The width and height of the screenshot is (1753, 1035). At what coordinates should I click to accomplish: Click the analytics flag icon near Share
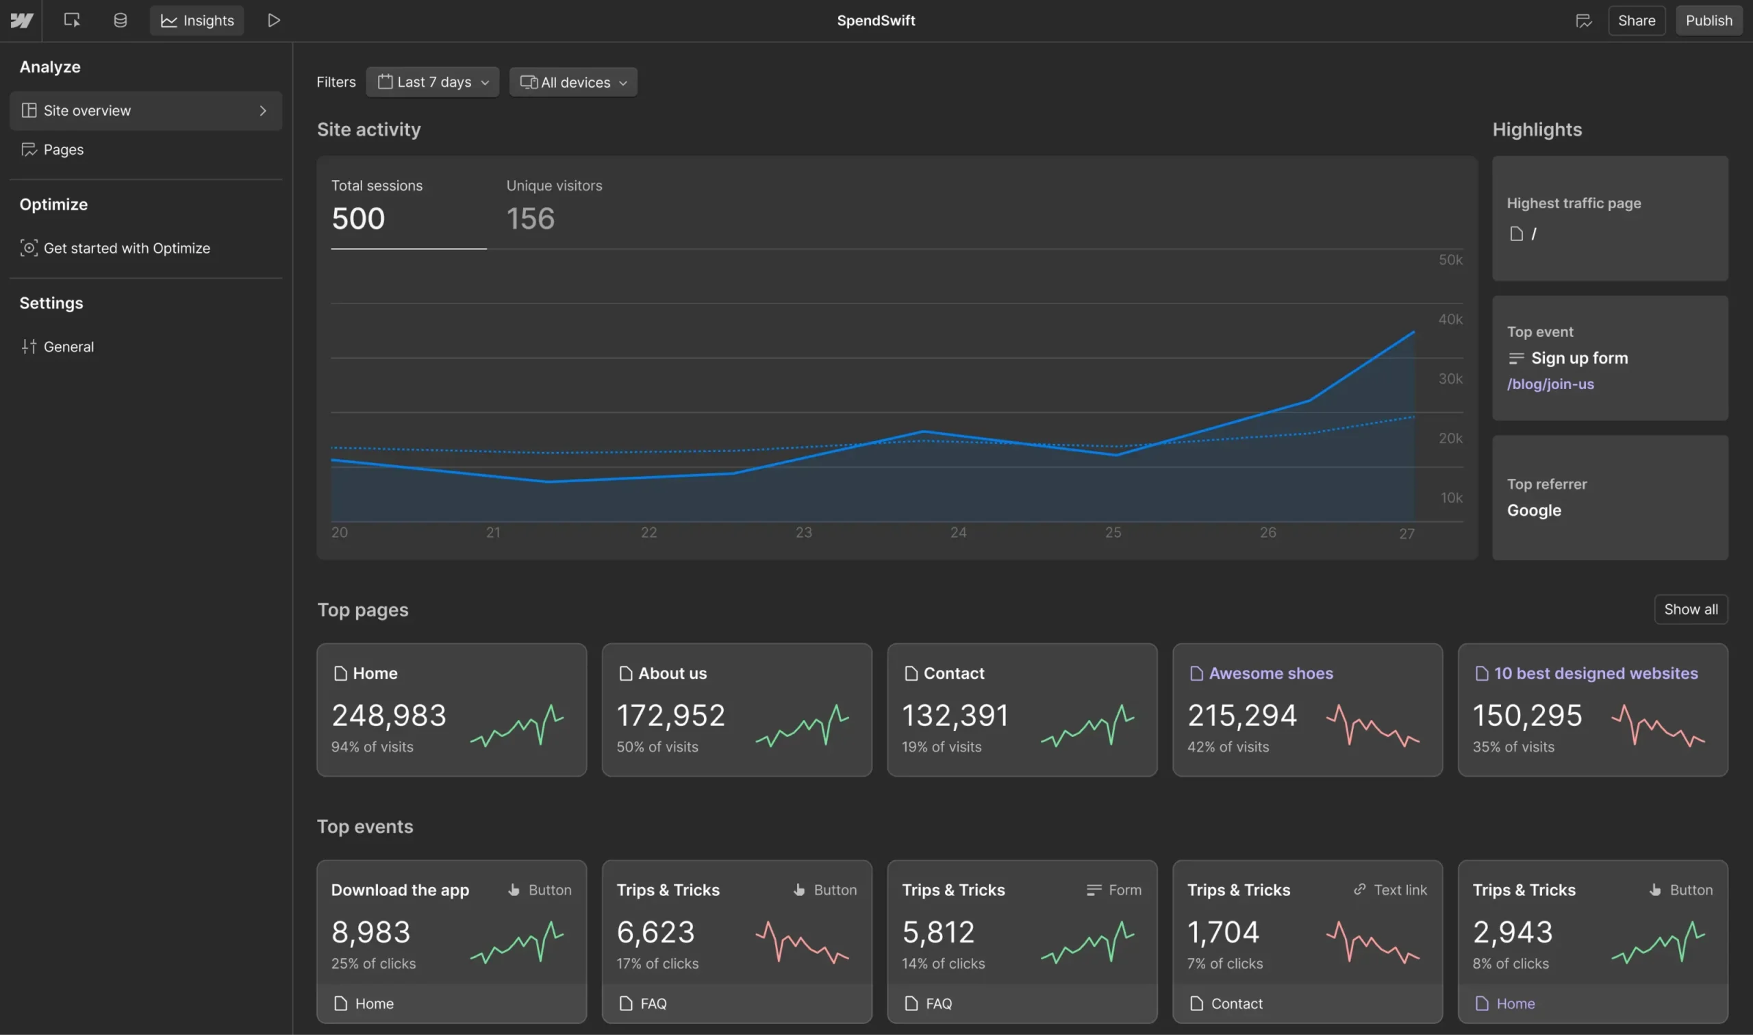[1584, 21]
